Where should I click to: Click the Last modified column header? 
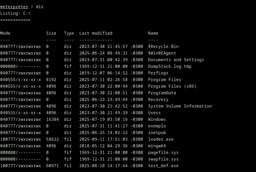point(96,33)
